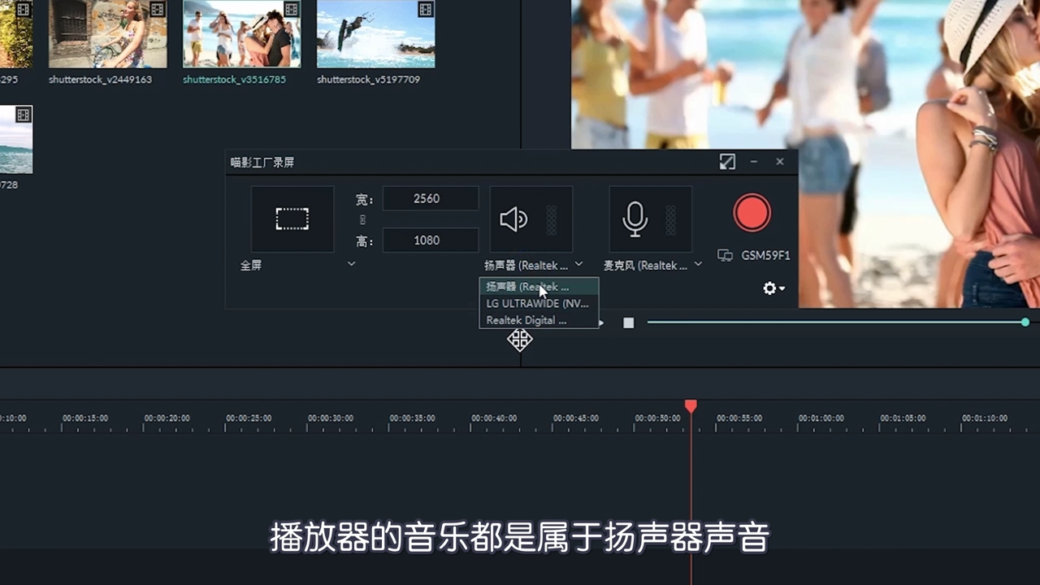Click the width field showing 2560
1040x585 pixels.
(x=431, y=198)
